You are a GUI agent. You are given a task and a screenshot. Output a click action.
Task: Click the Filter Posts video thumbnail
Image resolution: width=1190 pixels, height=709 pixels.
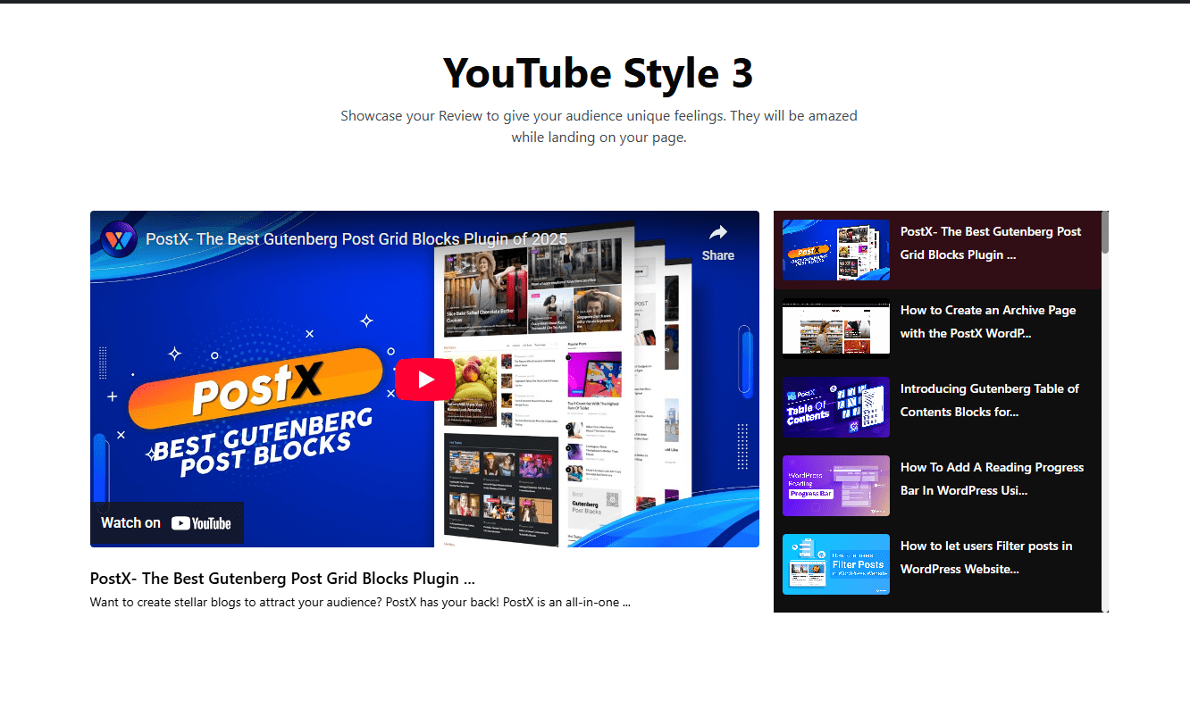(835, 563)
